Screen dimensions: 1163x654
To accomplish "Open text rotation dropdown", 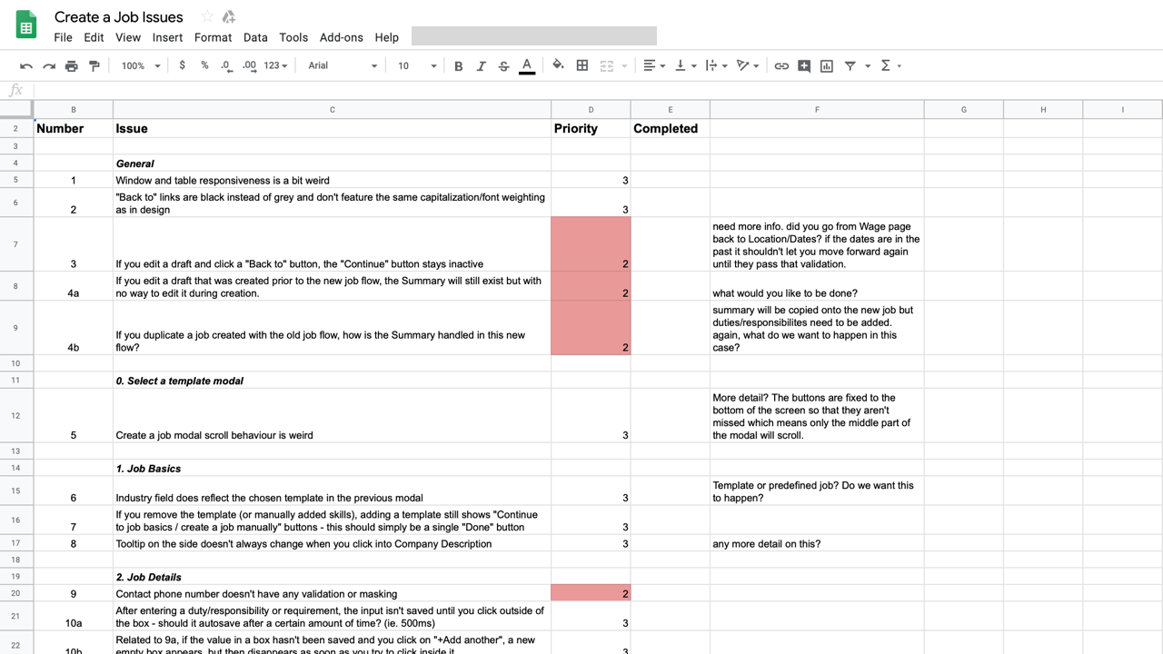I will pos(748,65).
